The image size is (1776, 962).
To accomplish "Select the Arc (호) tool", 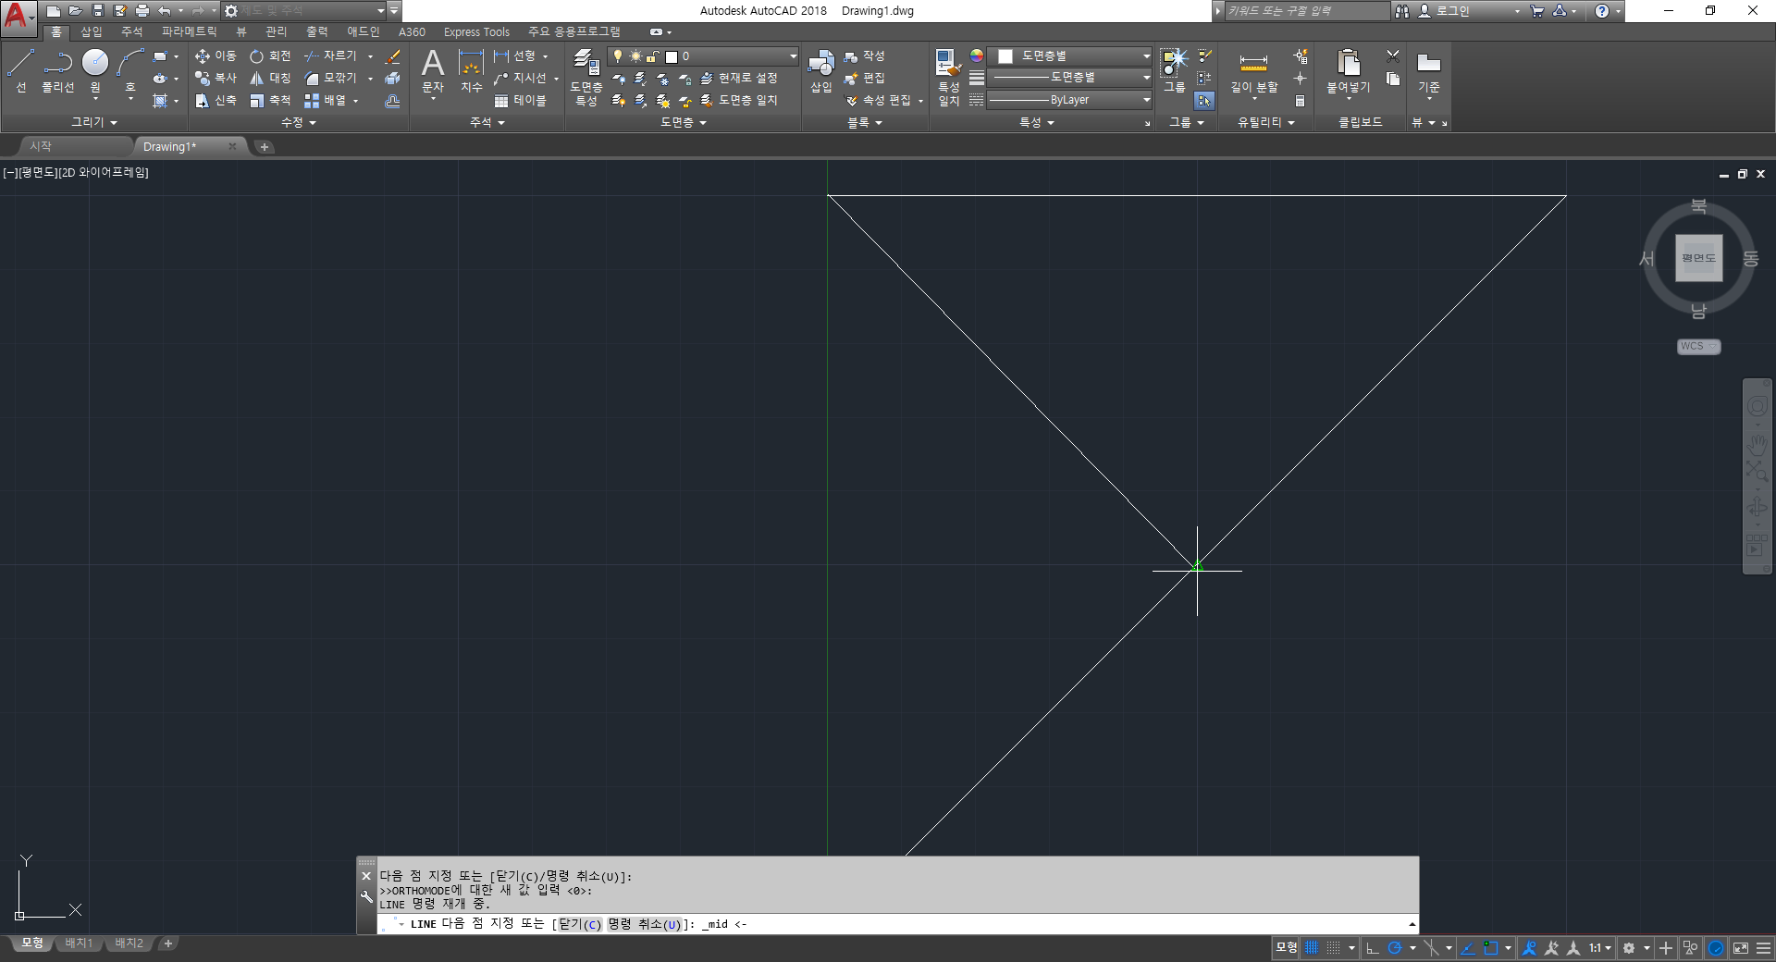I will click(130, 70).
